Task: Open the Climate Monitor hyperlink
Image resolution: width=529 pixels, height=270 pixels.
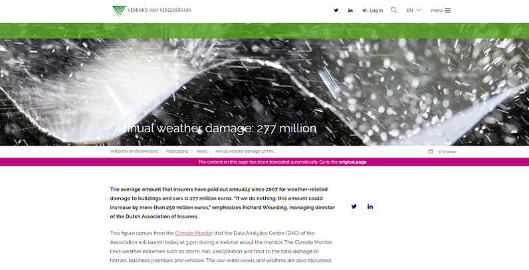Action: (x=193, y=233)
